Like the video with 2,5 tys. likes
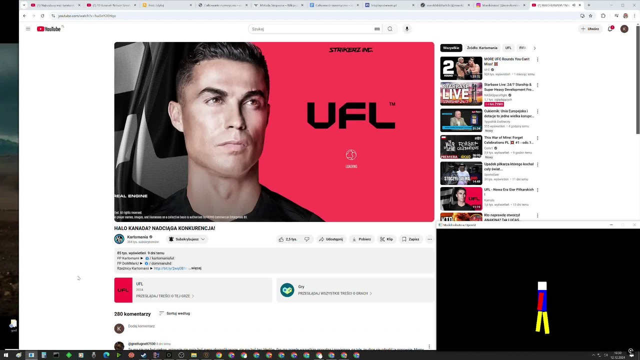The height and width of the screenshot is (360, 640). coord(287,239)
